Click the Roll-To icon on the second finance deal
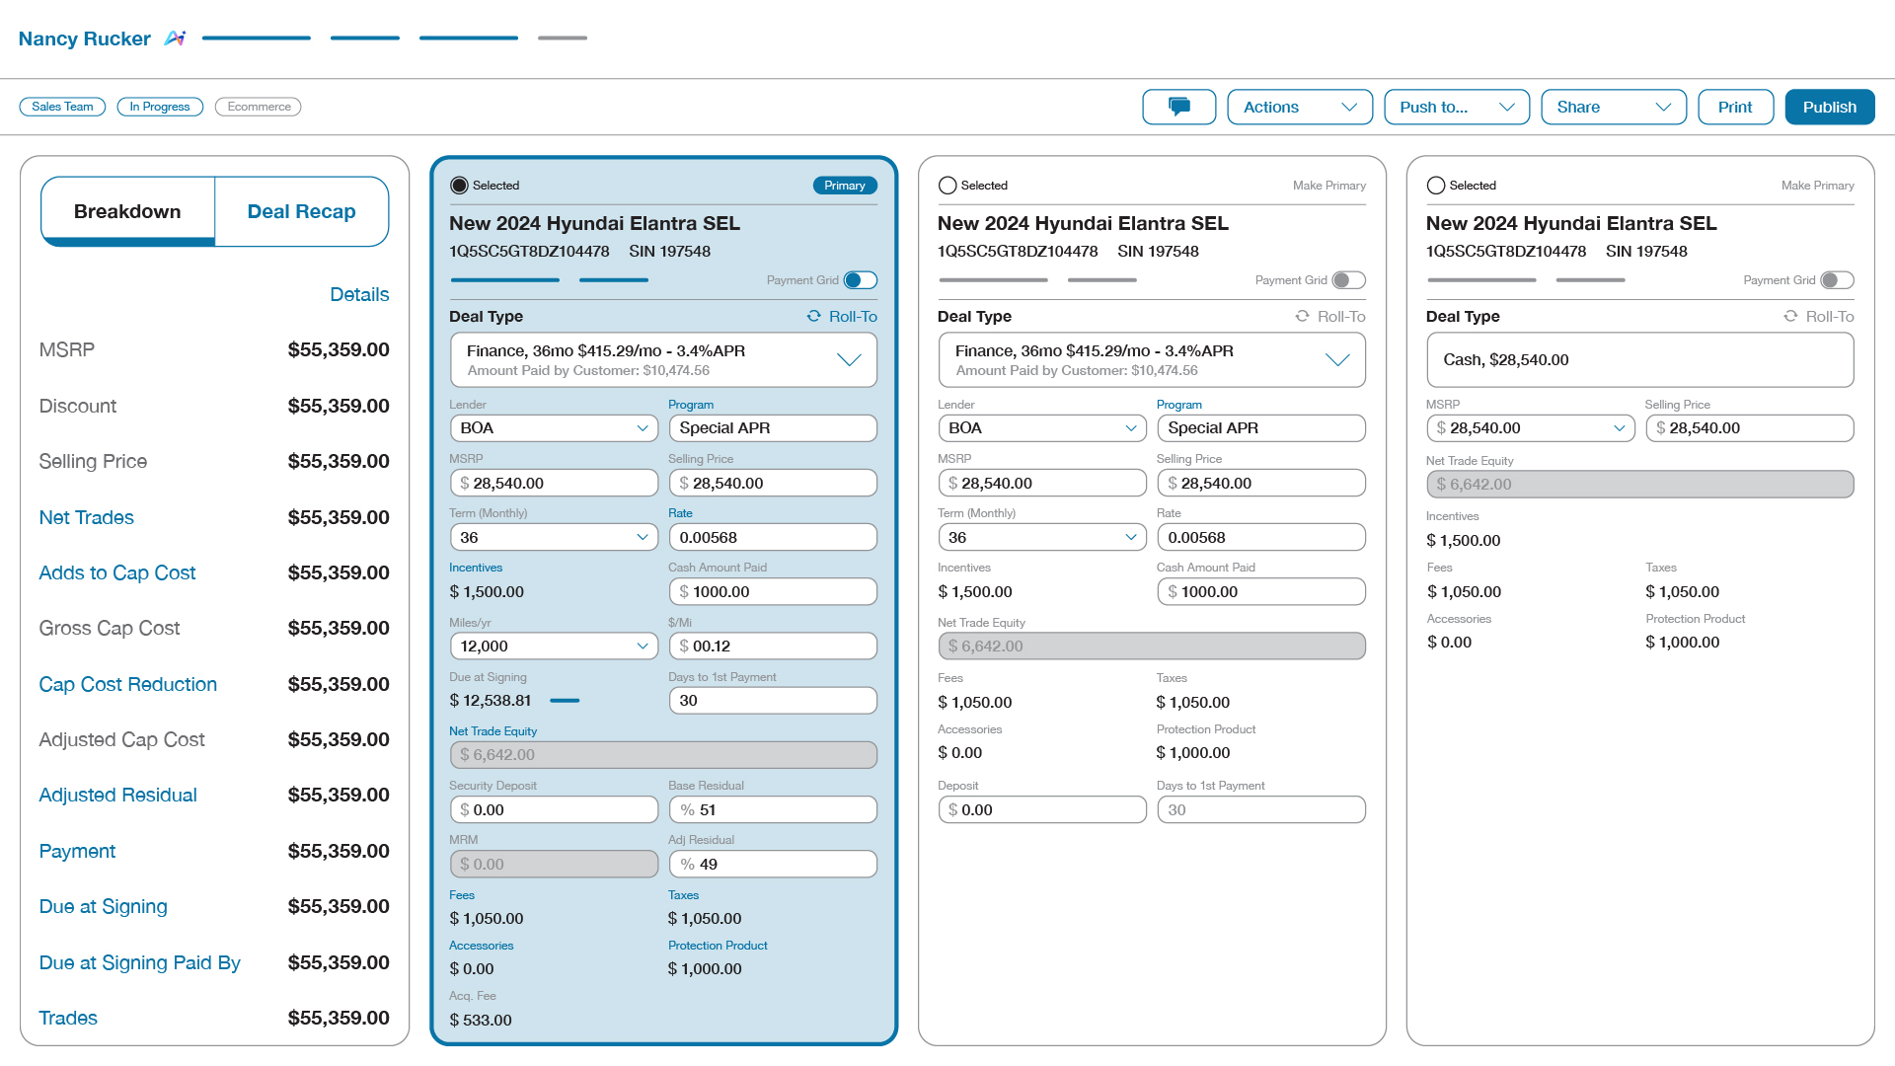 click(x=1302, y=316)
